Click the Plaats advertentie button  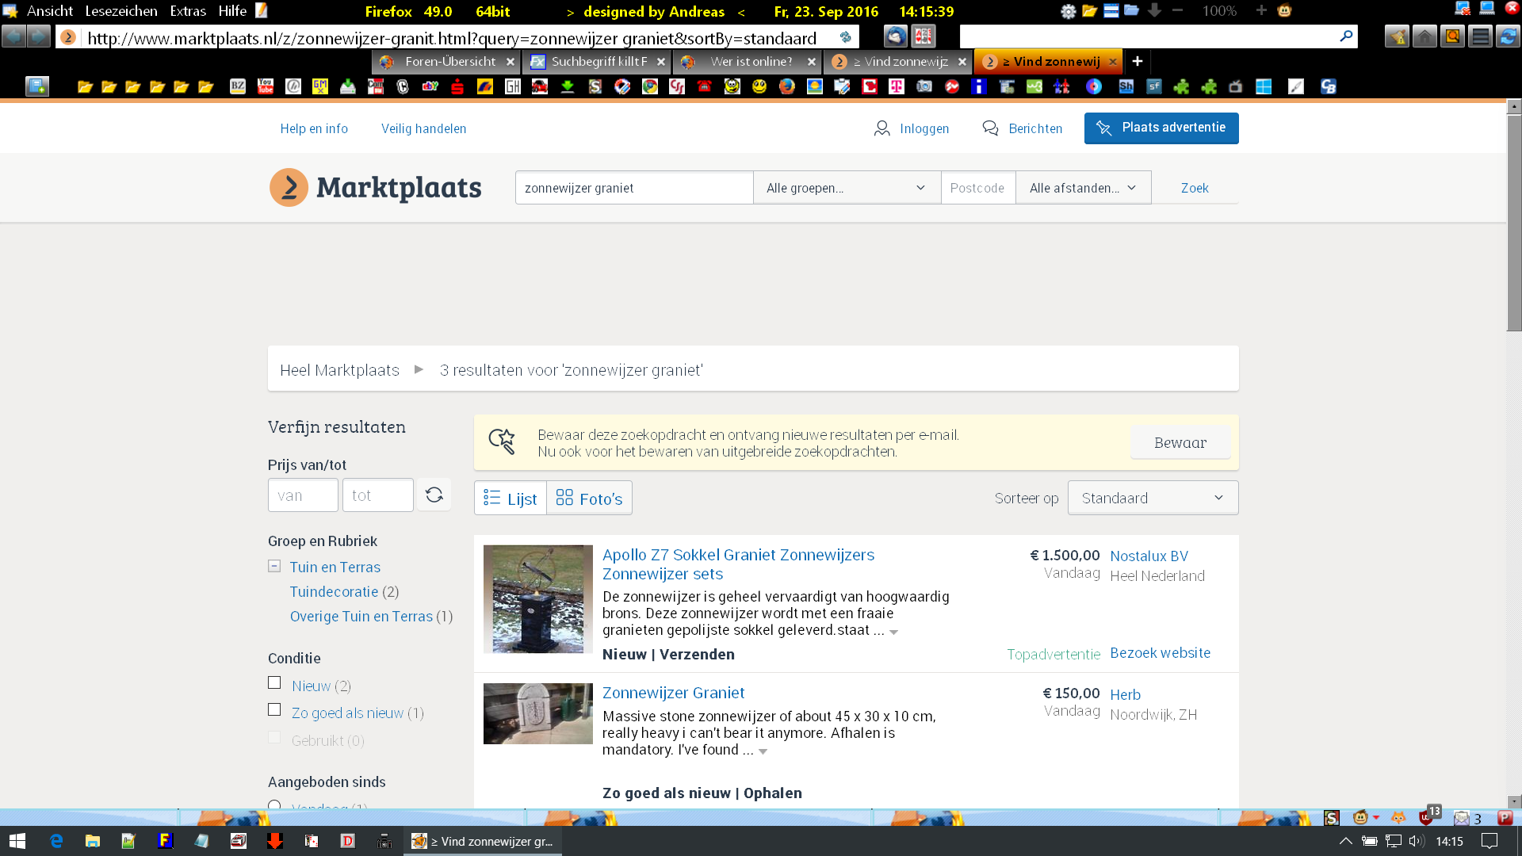[1161, 128]
